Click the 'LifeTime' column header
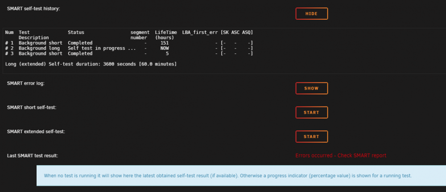 tap(166, 33)
